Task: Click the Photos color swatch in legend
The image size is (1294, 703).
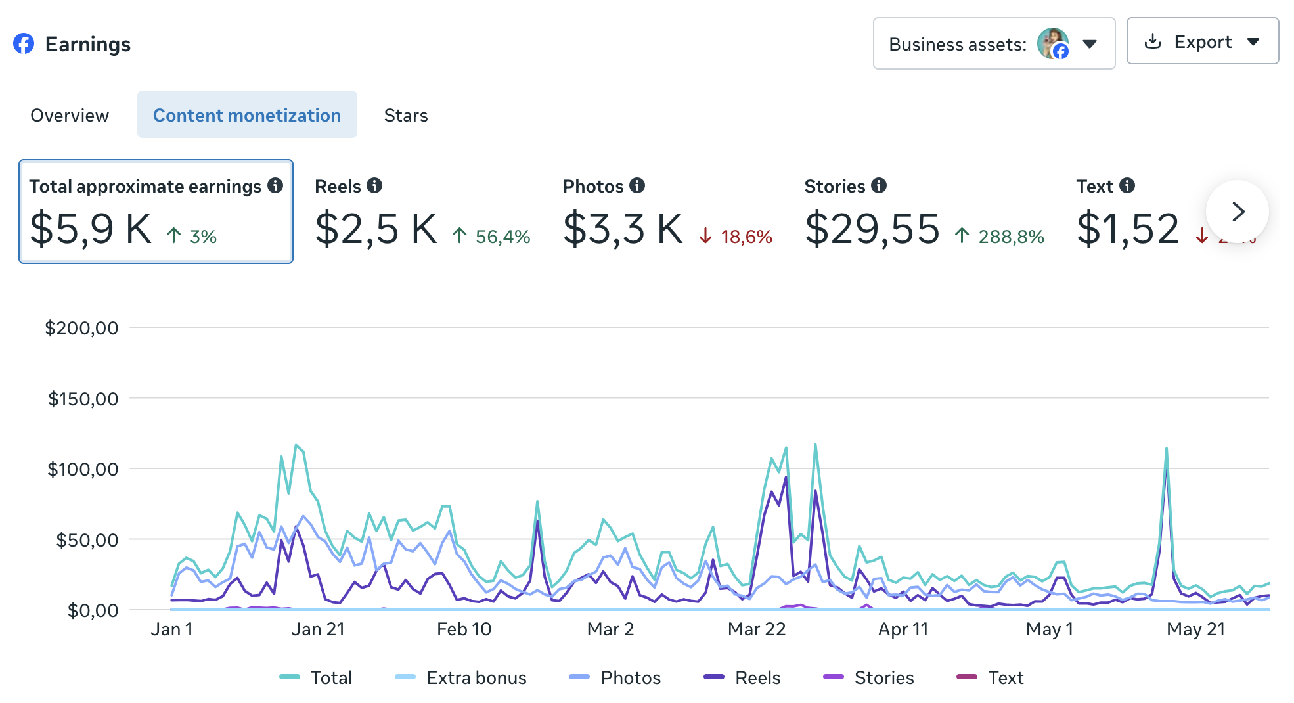Action: click(579, 677)
